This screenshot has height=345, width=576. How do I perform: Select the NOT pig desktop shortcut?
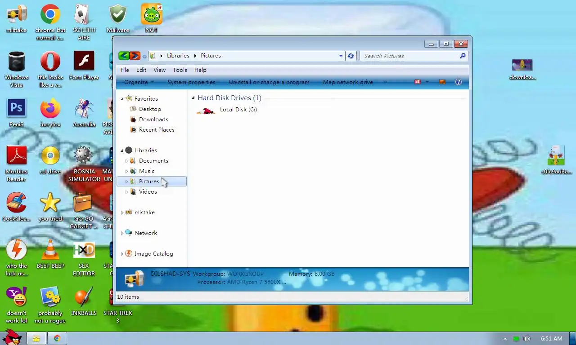point(152,19)
